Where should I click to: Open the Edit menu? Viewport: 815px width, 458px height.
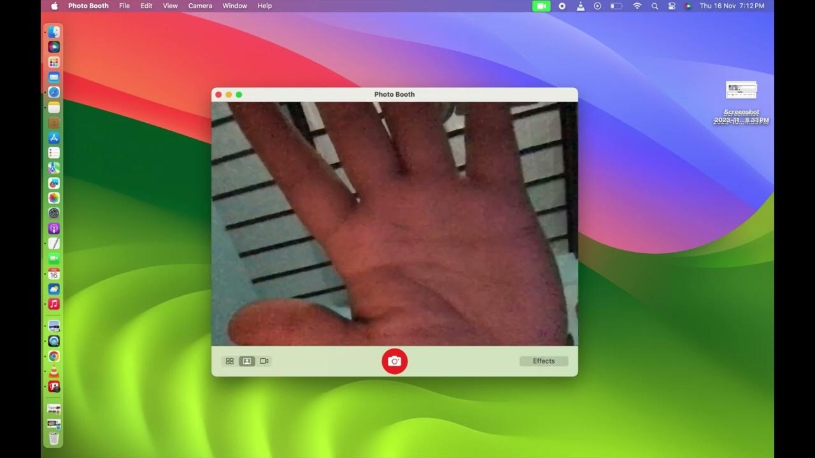click(x=146, y=6)
